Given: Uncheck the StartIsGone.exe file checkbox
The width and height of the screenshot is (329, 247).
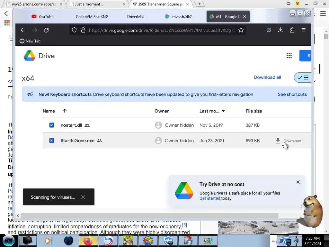Looking at the screenshot, I should coord(52,141).
